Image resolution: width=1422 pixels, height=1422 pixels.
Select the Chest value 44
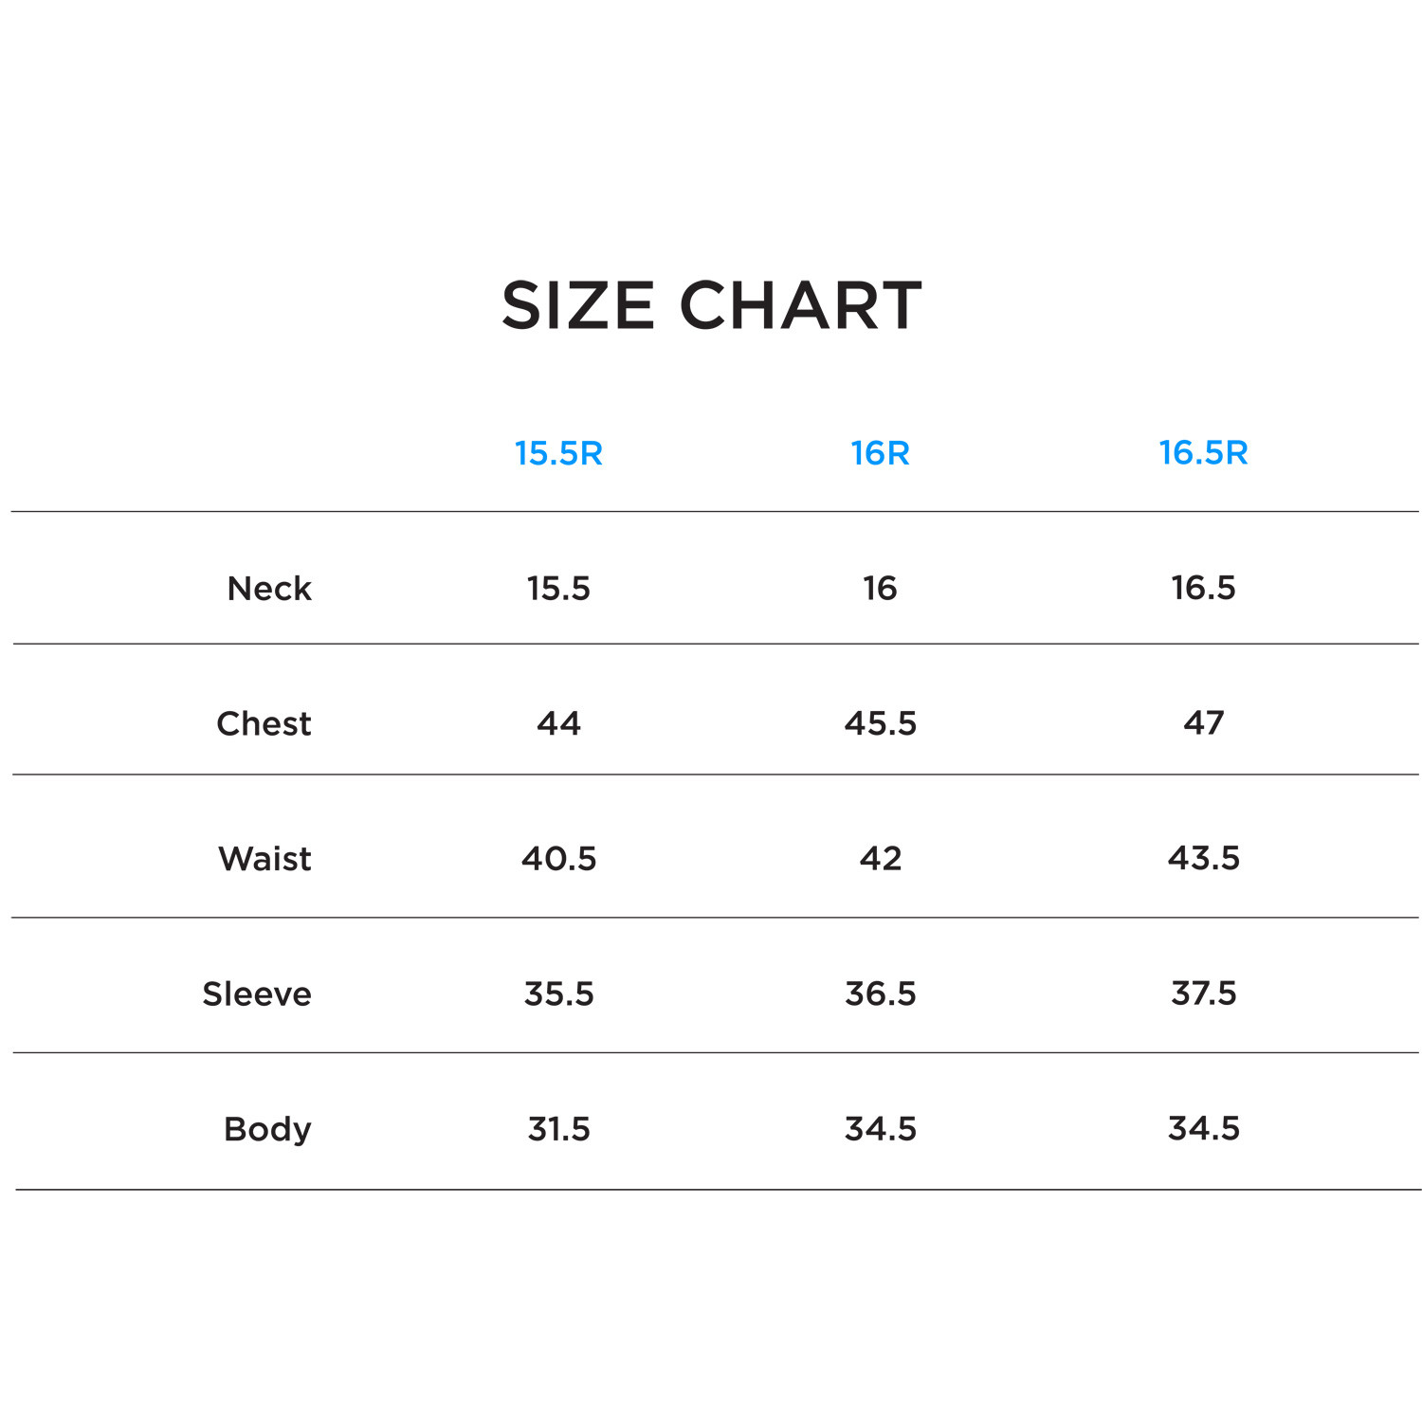558,723
